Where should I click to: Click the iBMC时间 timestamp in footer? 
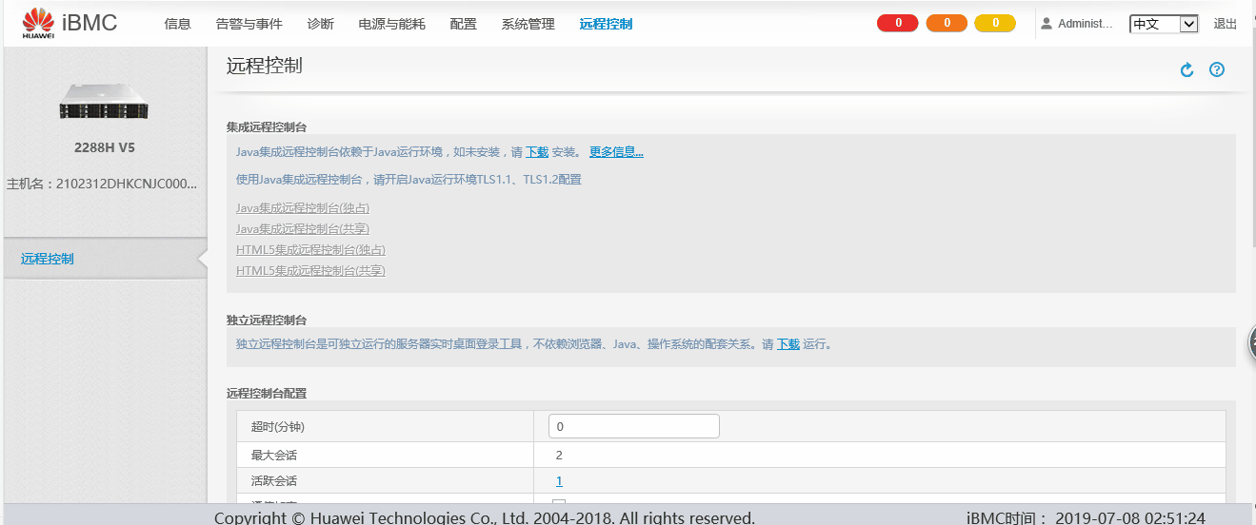[1086, 517]
